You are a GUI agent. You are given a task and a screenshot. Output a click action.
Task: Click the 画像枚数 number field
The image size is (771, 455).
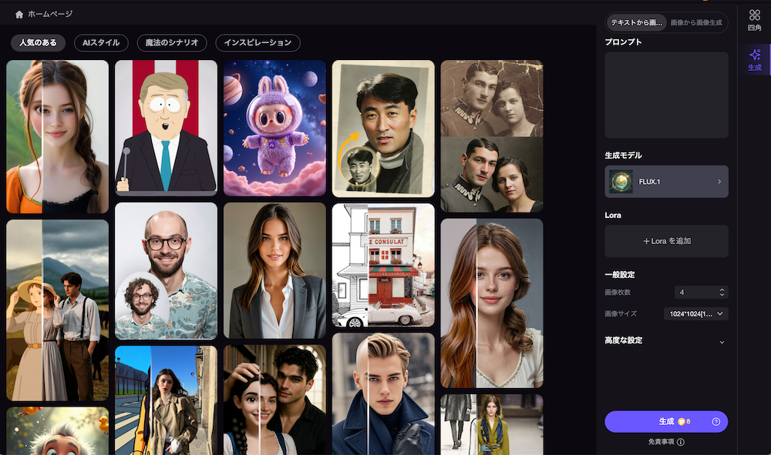pos(701,292)
